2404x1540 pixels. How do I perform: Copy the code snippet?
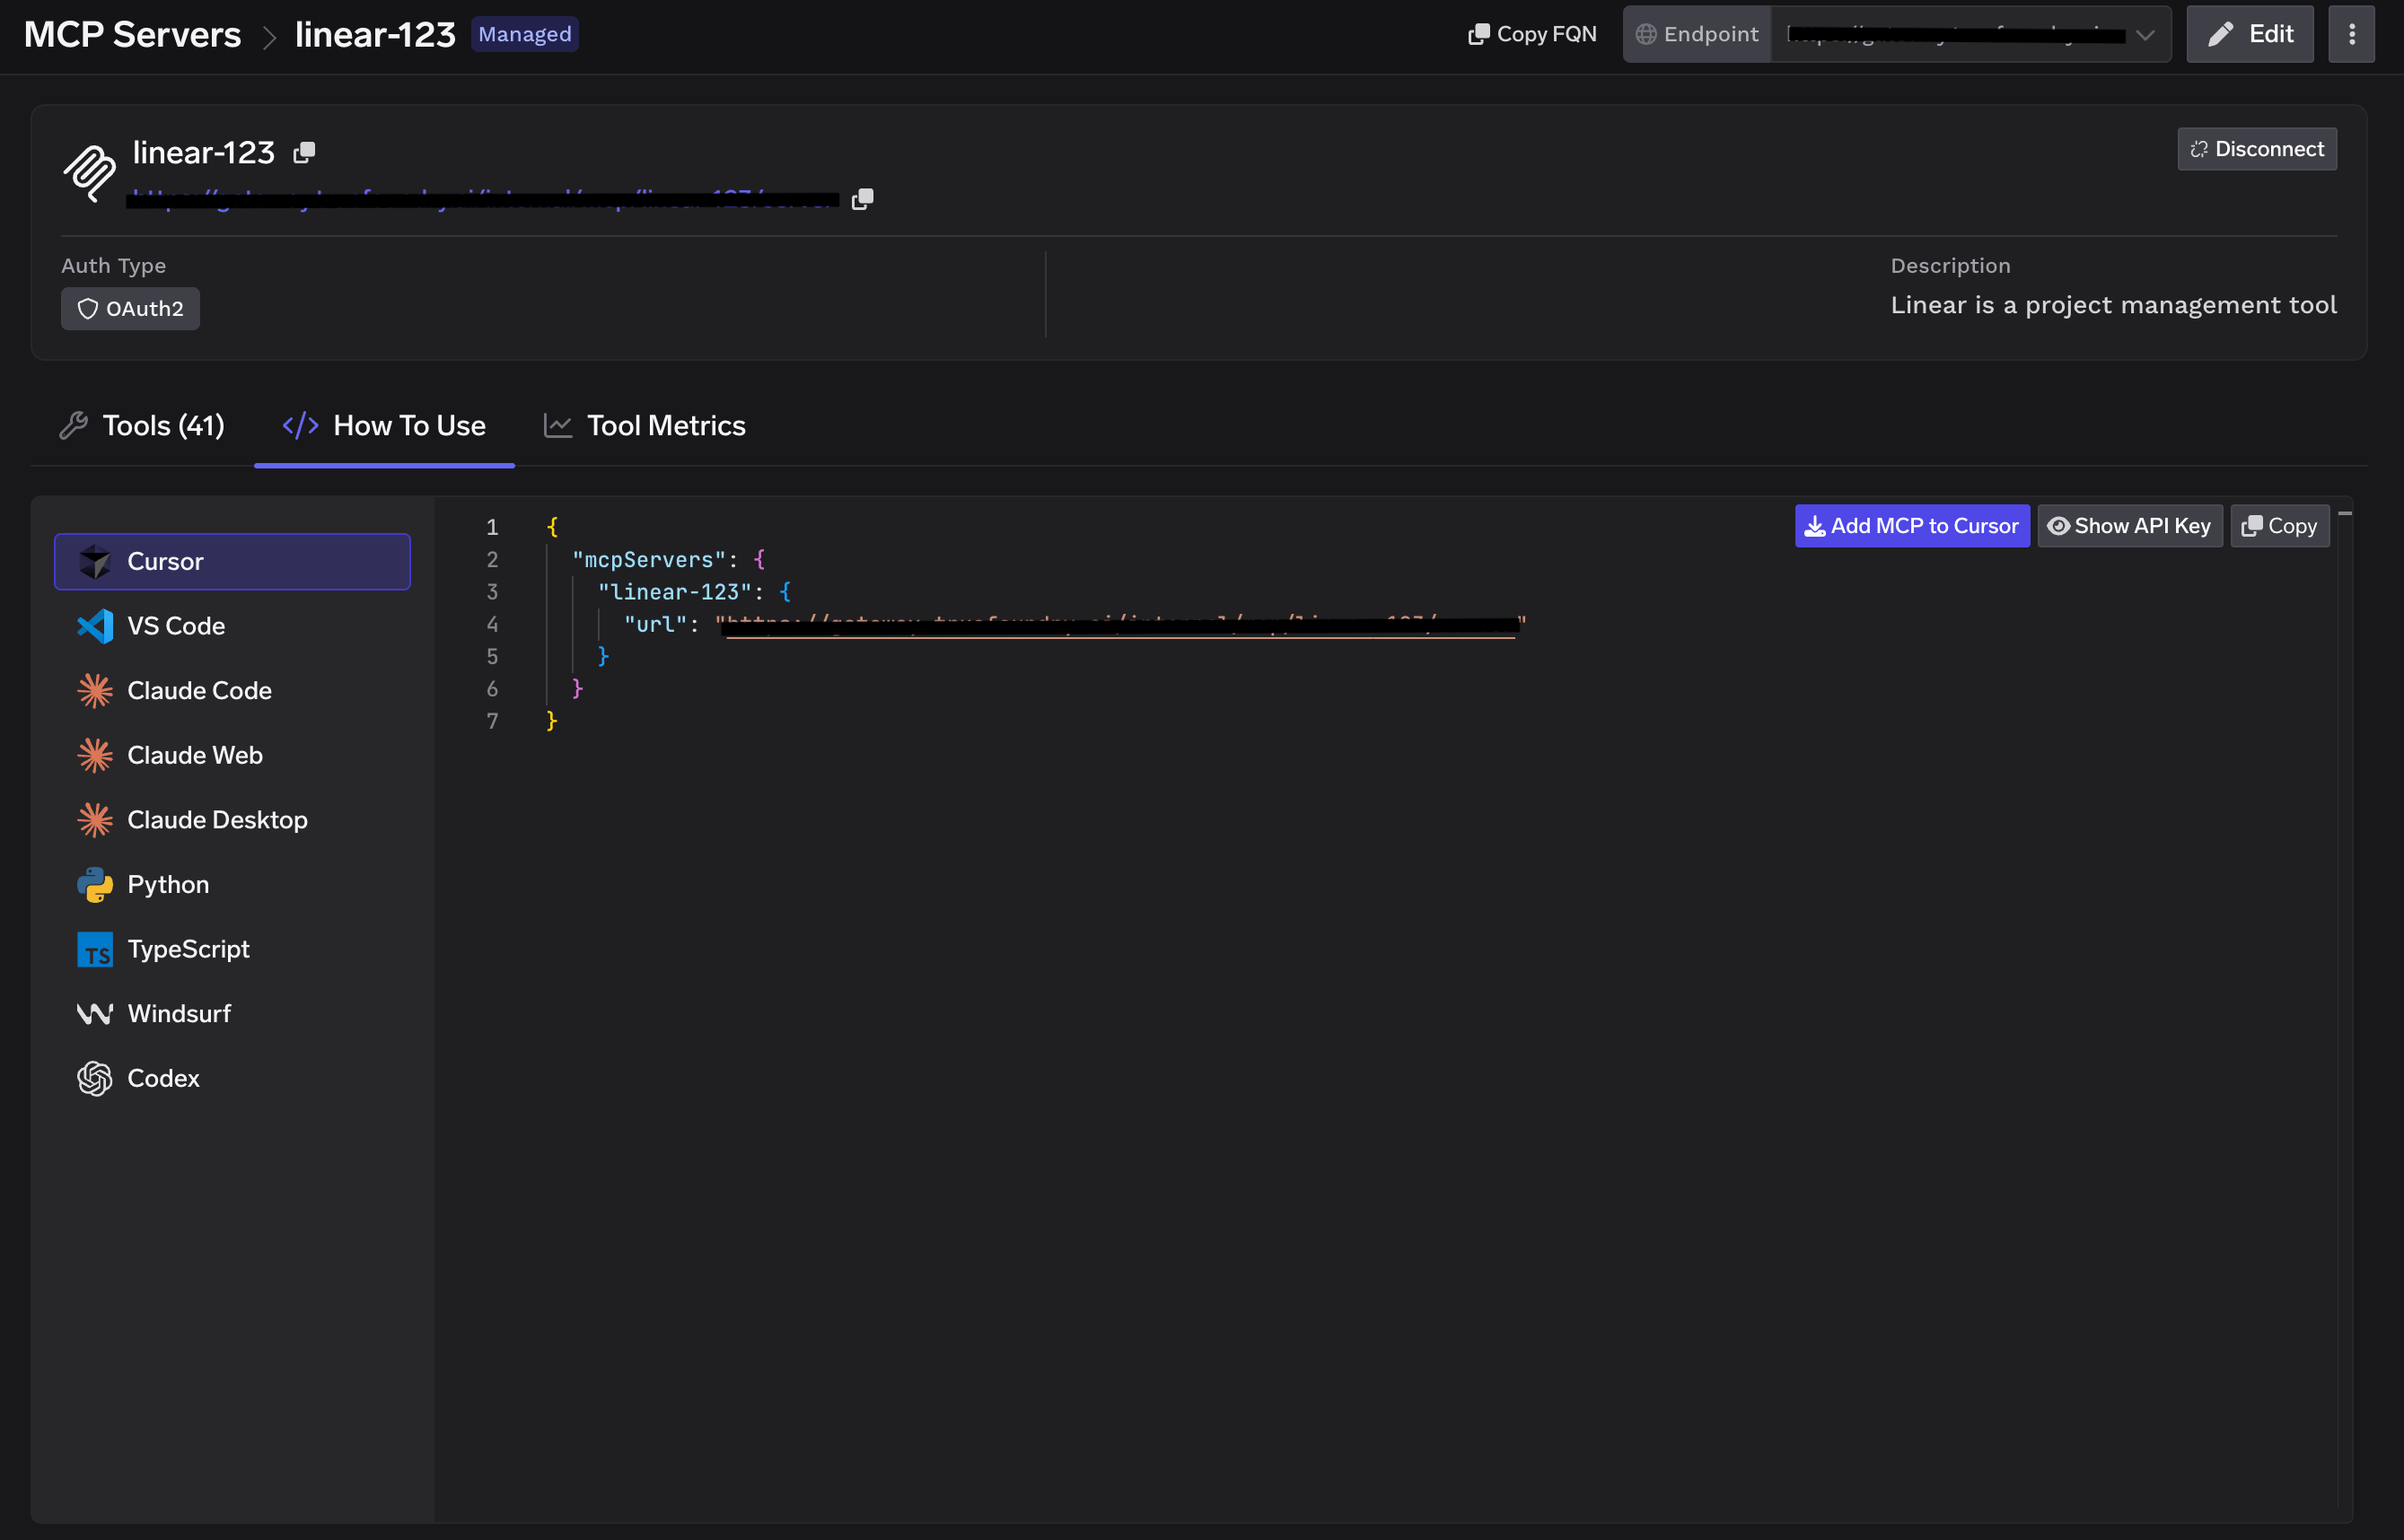coord(2279,526)
